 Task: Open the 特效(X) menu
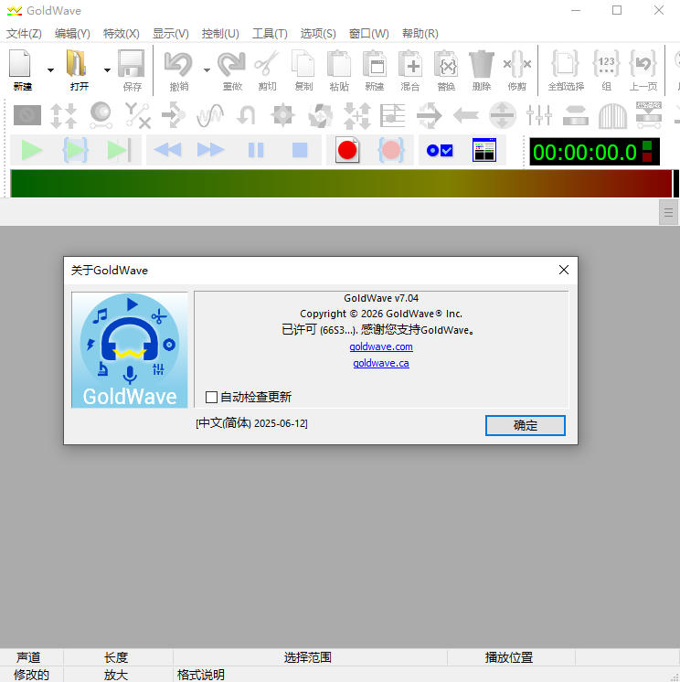[122, 34]
